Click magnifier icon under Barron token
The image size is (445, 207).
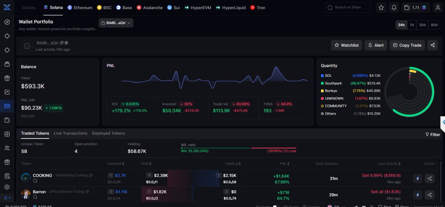pos(35,197)
